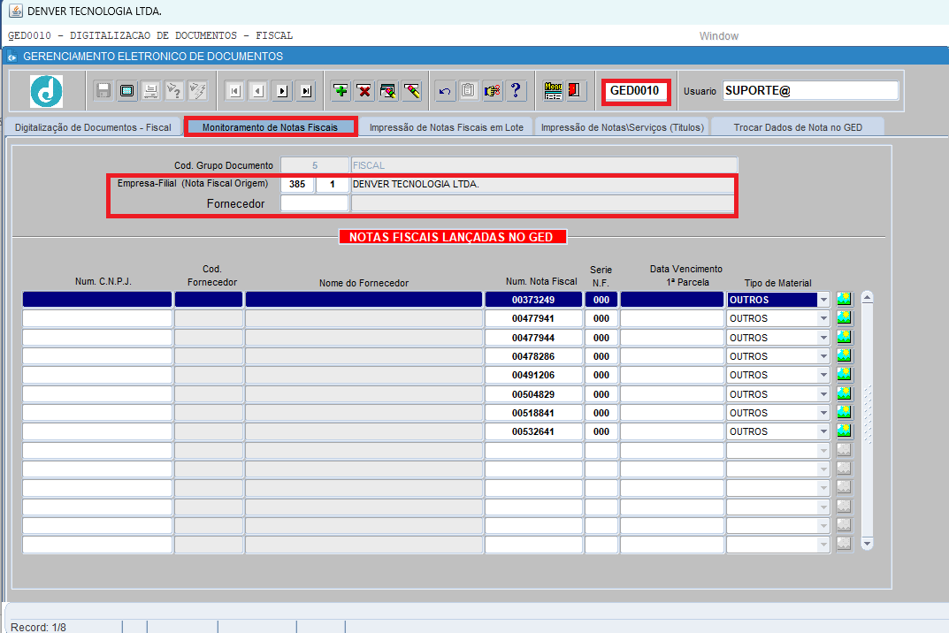The image size is (949, 633).
Task: Click the DENVER TECNOLOGIA LTDA. company name field
Action: [x=543, y=184]
